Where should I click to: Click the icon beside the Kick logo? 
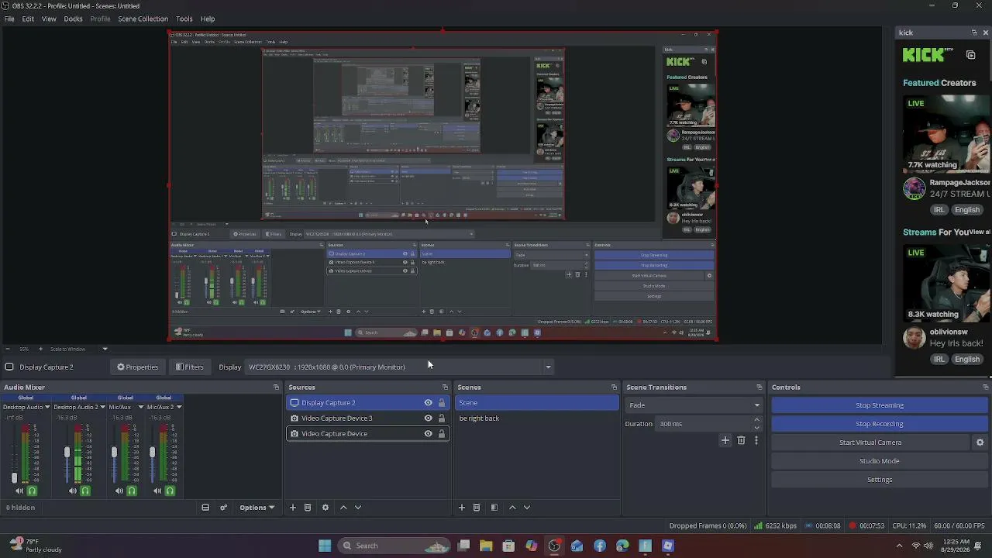tap(970, 55)
